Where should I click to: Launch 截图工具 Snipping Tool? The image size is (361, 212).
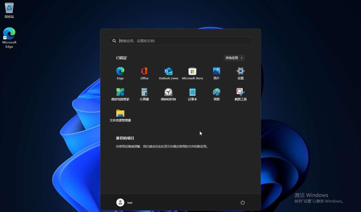point(241,94)
